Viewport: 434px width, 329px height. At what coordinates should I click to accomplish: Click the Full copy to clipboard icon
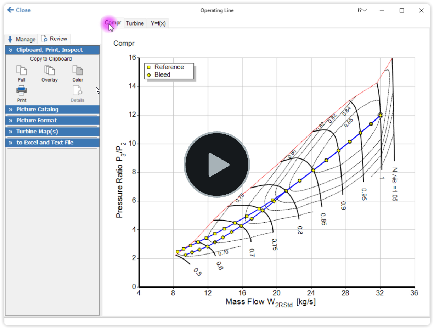tap(22, 71)
